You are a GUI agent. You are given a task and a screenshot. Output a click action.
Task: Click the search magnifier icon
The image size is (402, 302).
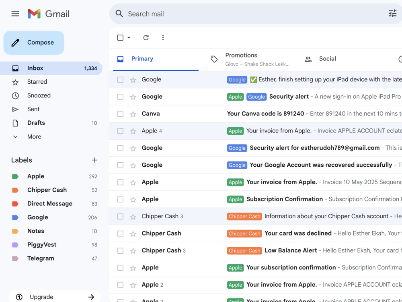(x=119, y=14)
